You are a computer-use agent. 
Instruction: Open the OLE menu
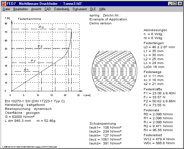pos(93,9)
